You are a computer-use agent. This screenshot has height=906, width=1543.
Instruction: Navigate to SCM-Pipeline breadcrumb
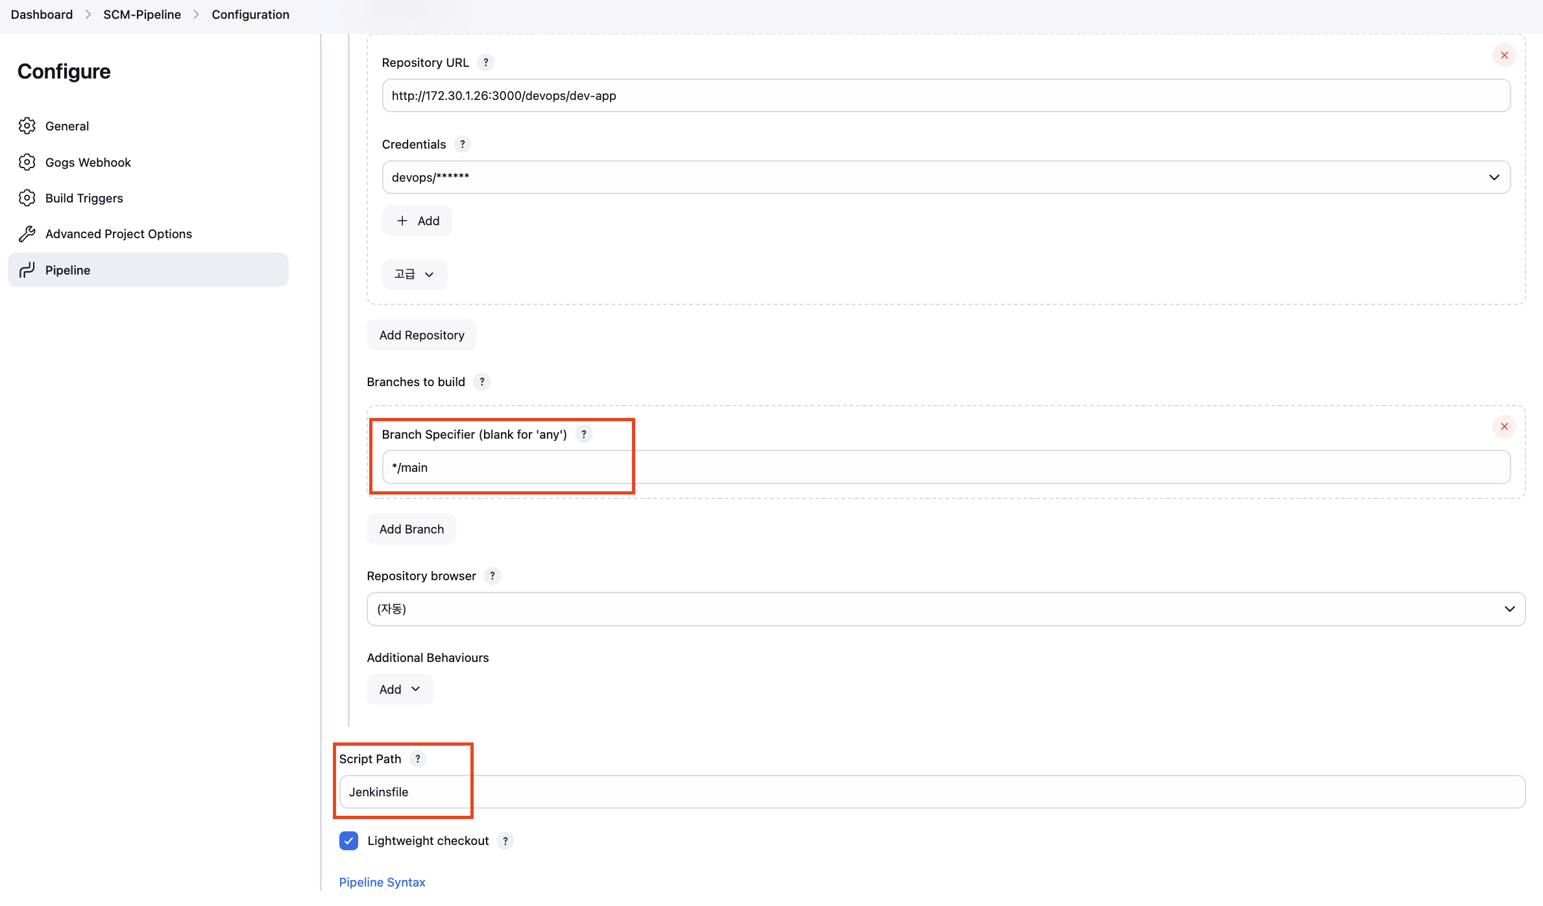click(141, 14)
